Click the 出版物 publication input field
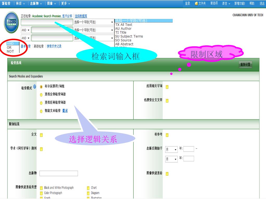This screenshot has height=199, width=266. tap(59, 173)
